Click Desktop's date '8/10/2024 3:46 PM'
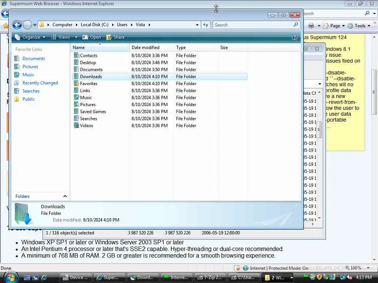Screen dimensions: 378x283 [149, 63]
